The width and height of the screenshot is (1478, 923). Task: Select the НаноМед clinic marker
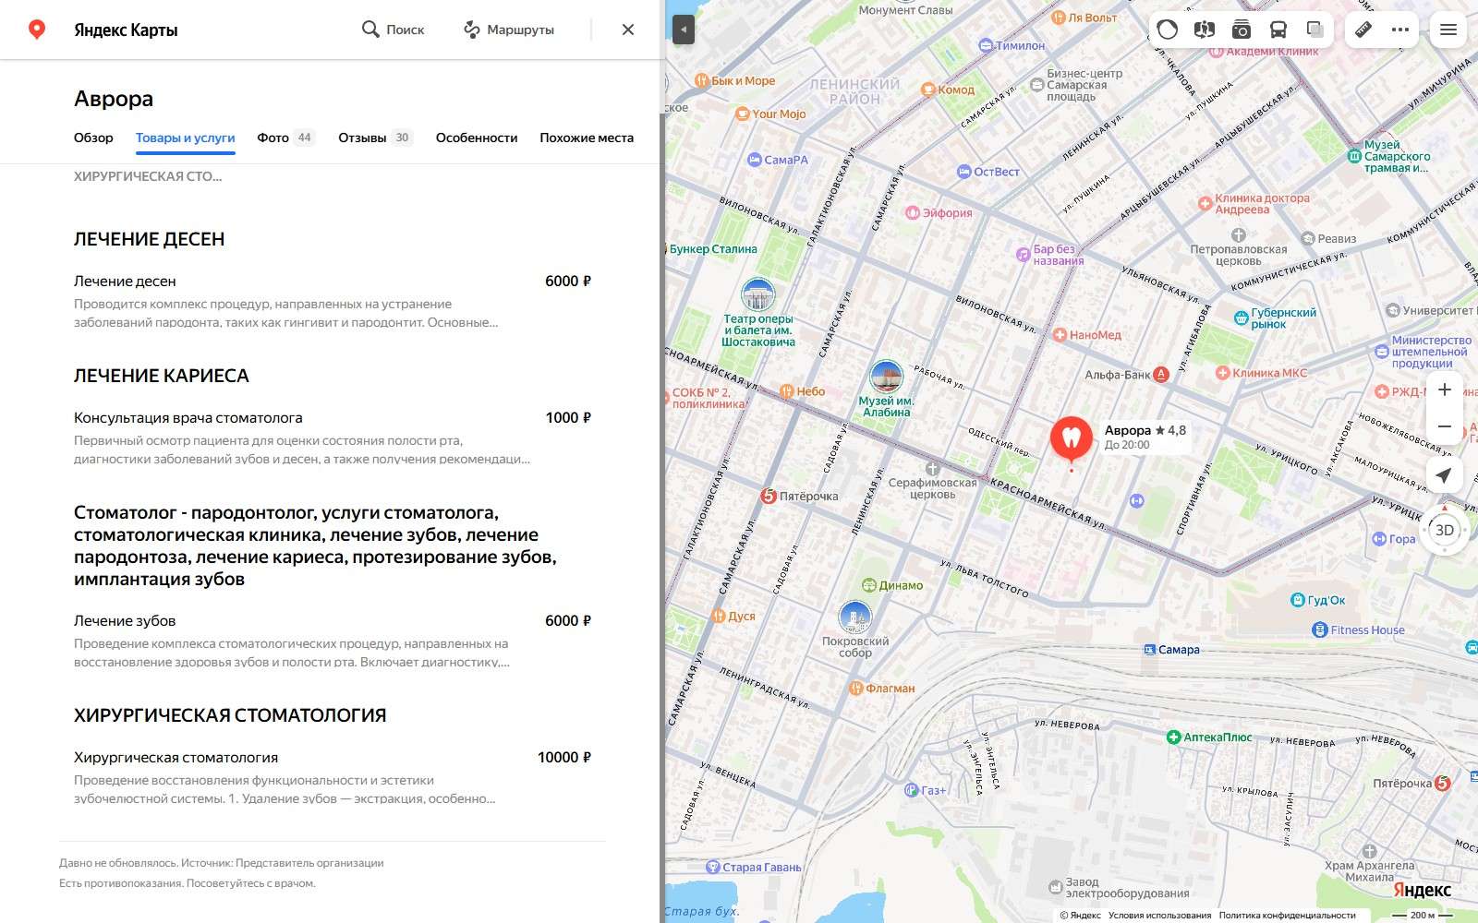click(x=1060, y=335)
